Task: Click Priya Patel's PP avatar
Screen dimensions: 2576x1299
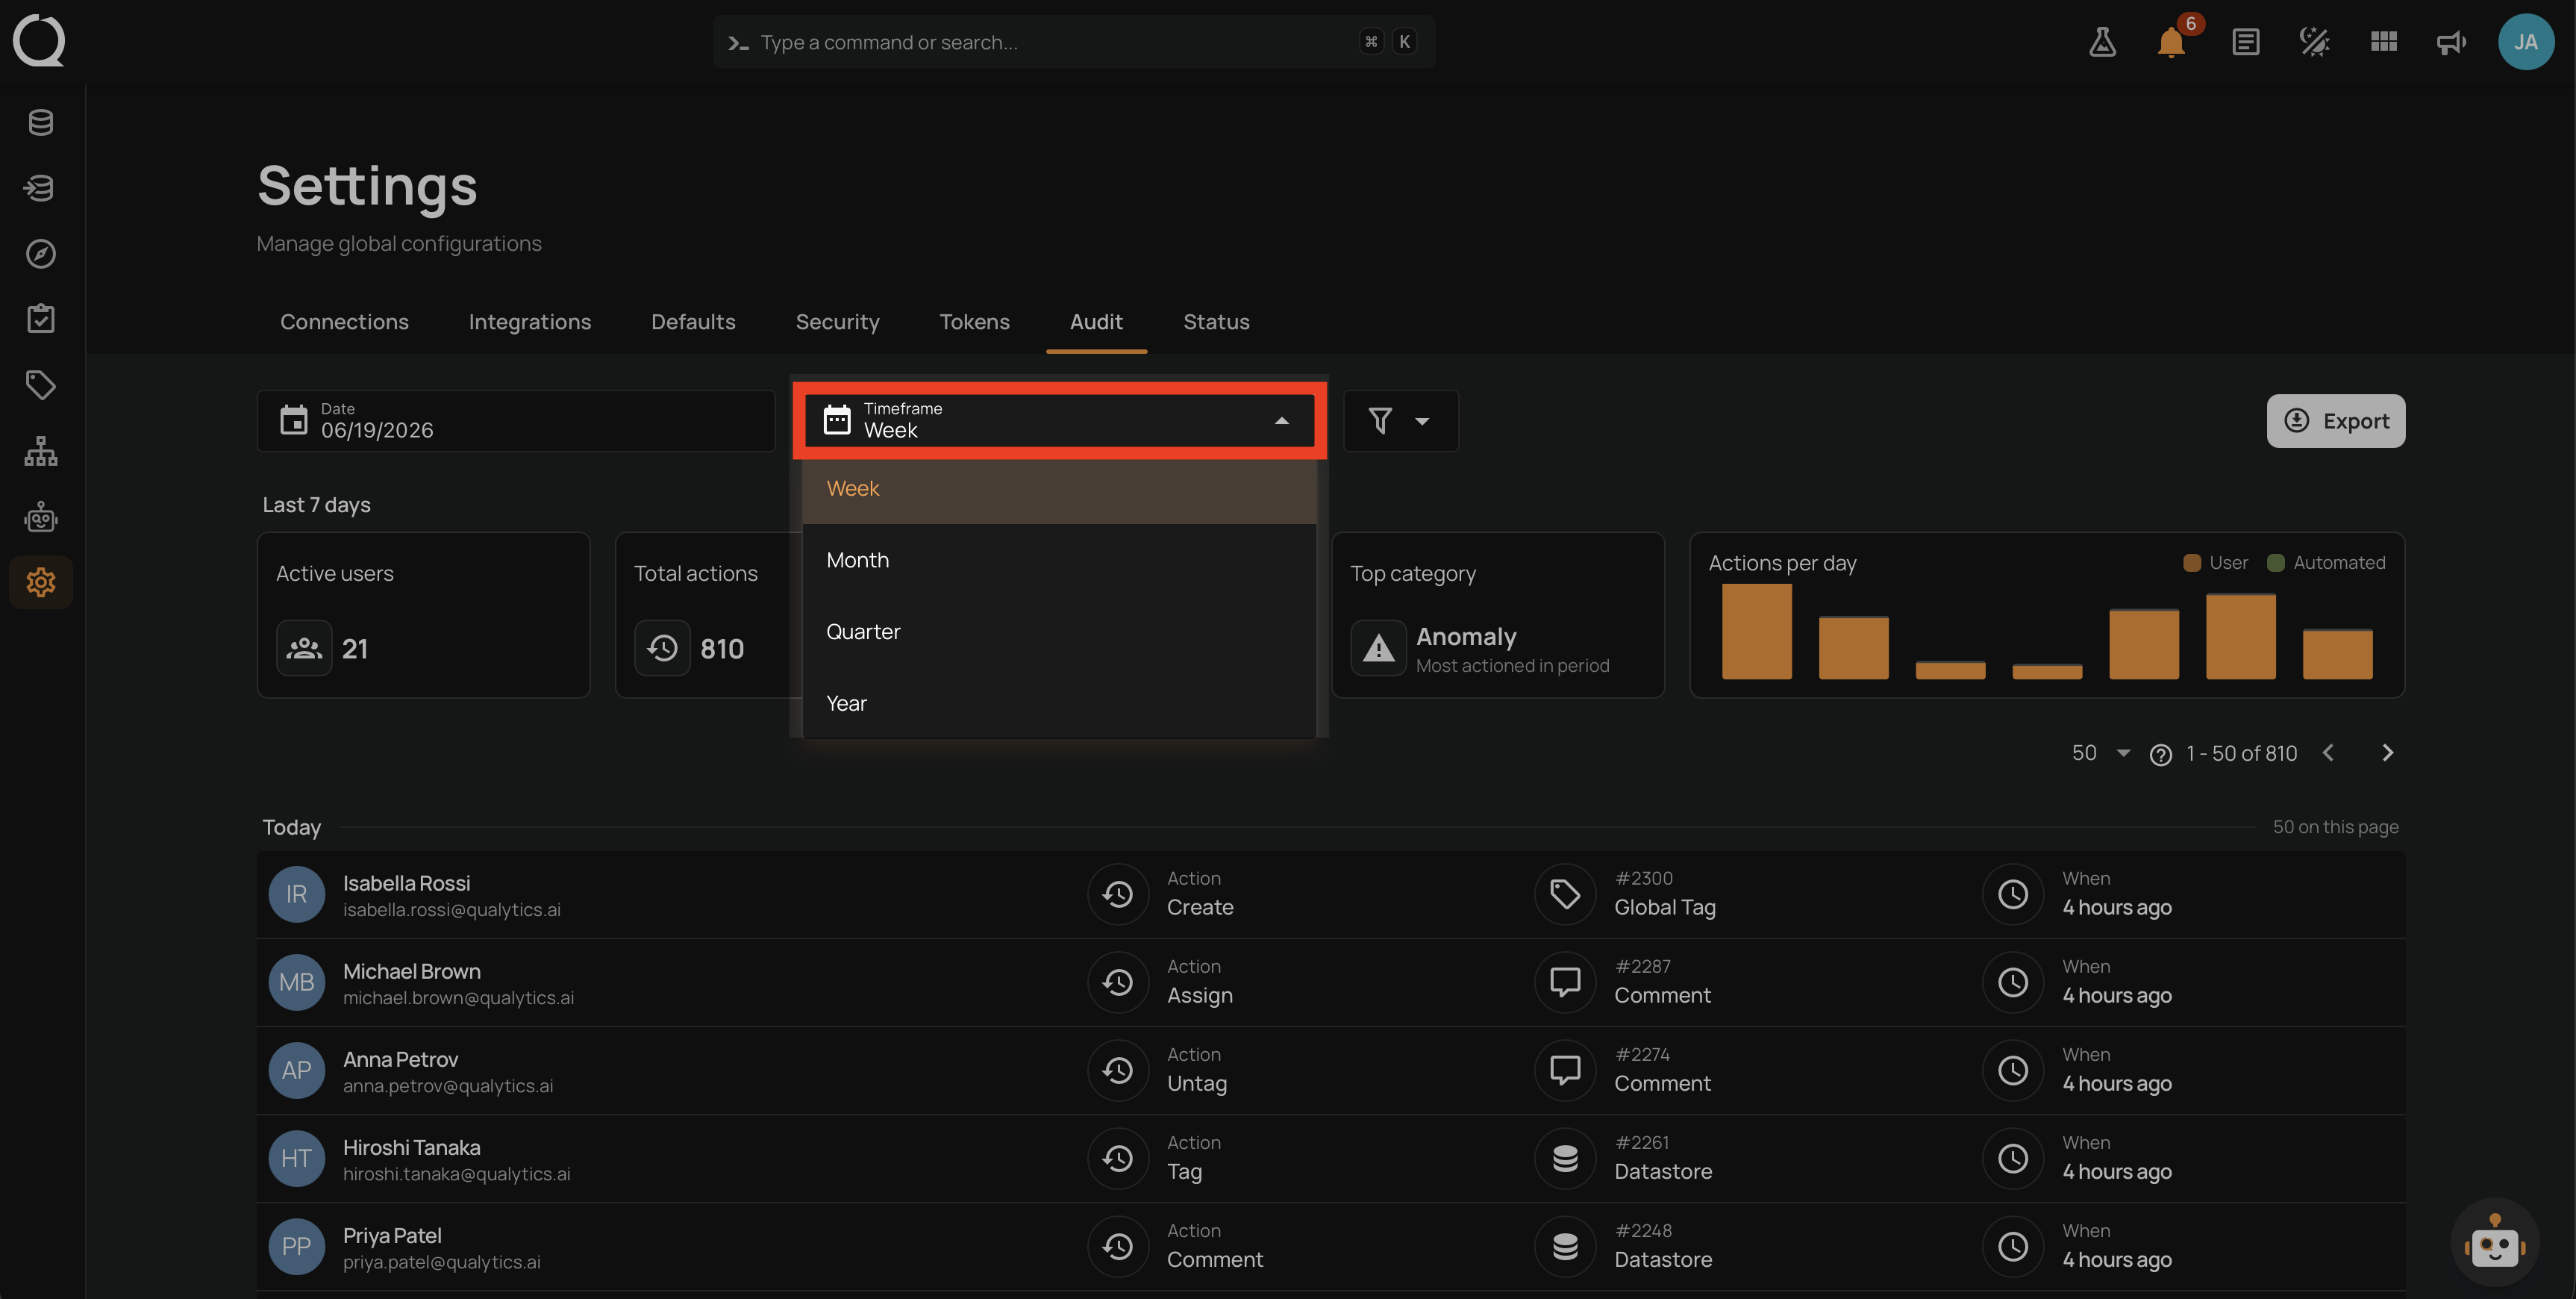Action: coord(296,1246)
